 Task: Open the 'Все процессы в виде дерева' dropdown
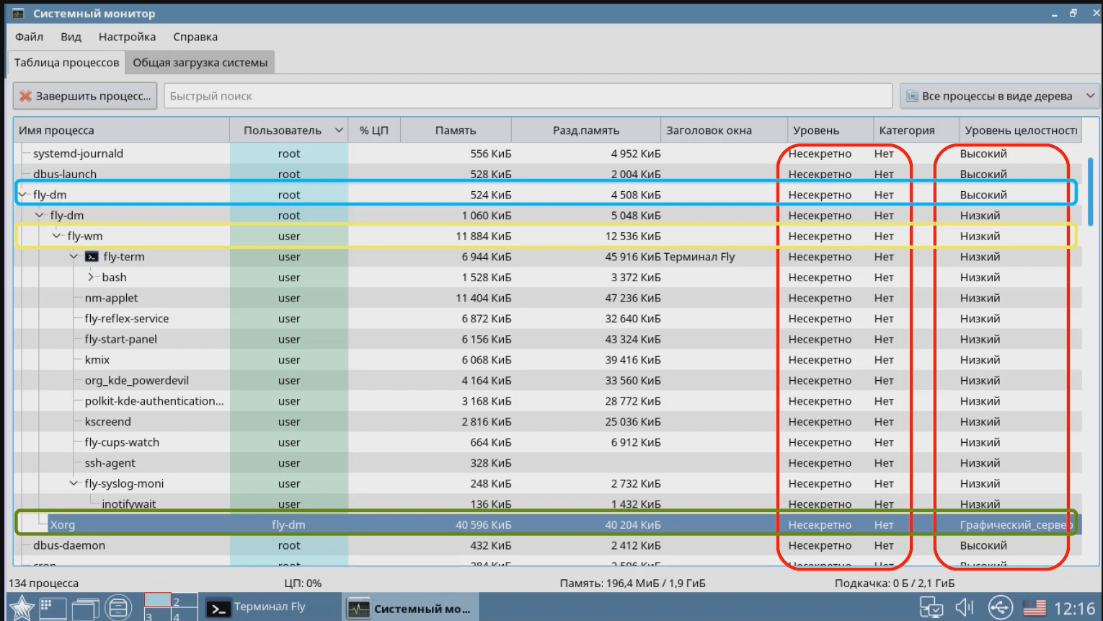click(x=999, y=96)
